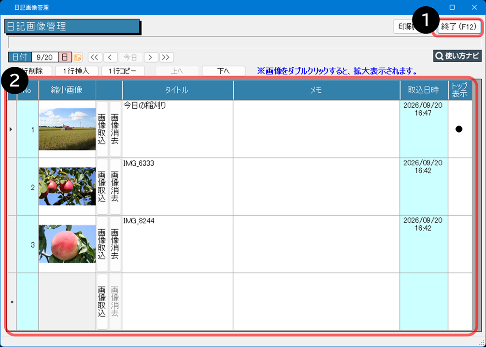Click the title cell 今日の稲刈り
Screen dimensions: 486x347
point(177,129)
